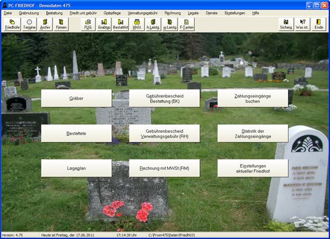Open the Datei menu
This screenshot has height=239, width=330.
(8, 12)
